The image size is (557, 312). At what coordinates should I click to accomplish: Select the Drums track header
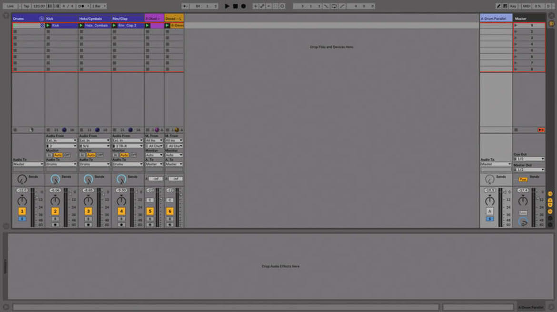(28, 19)
